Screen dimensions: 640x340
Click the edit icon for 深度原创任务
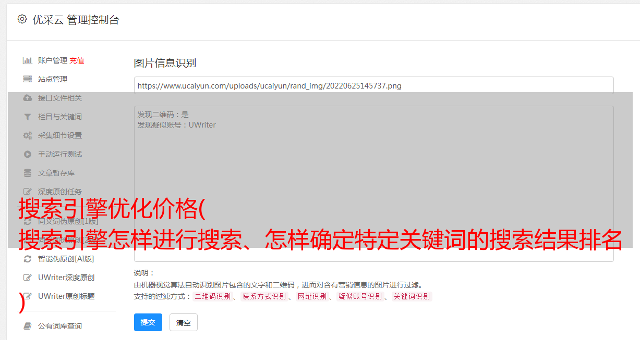coord(28,192)
